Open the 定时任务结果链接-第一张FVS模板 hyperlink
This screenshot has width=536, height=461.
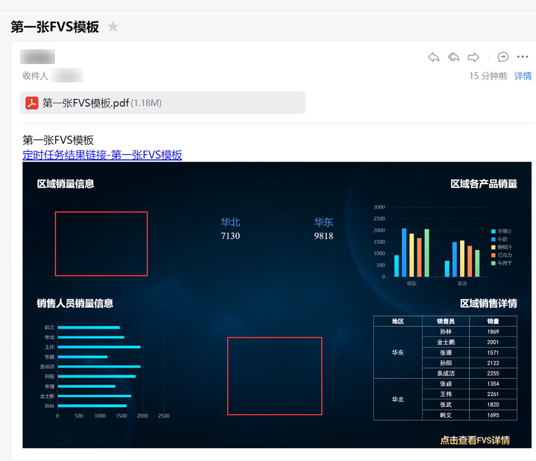(x=102, y=155)
